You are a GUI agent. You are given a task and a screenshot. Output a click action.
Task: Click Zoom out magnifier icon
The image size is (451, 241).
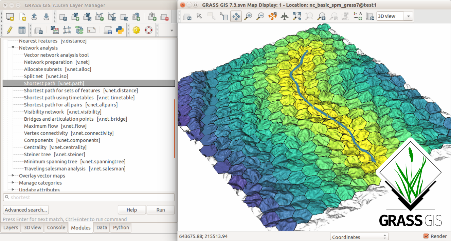click(260, 16)
